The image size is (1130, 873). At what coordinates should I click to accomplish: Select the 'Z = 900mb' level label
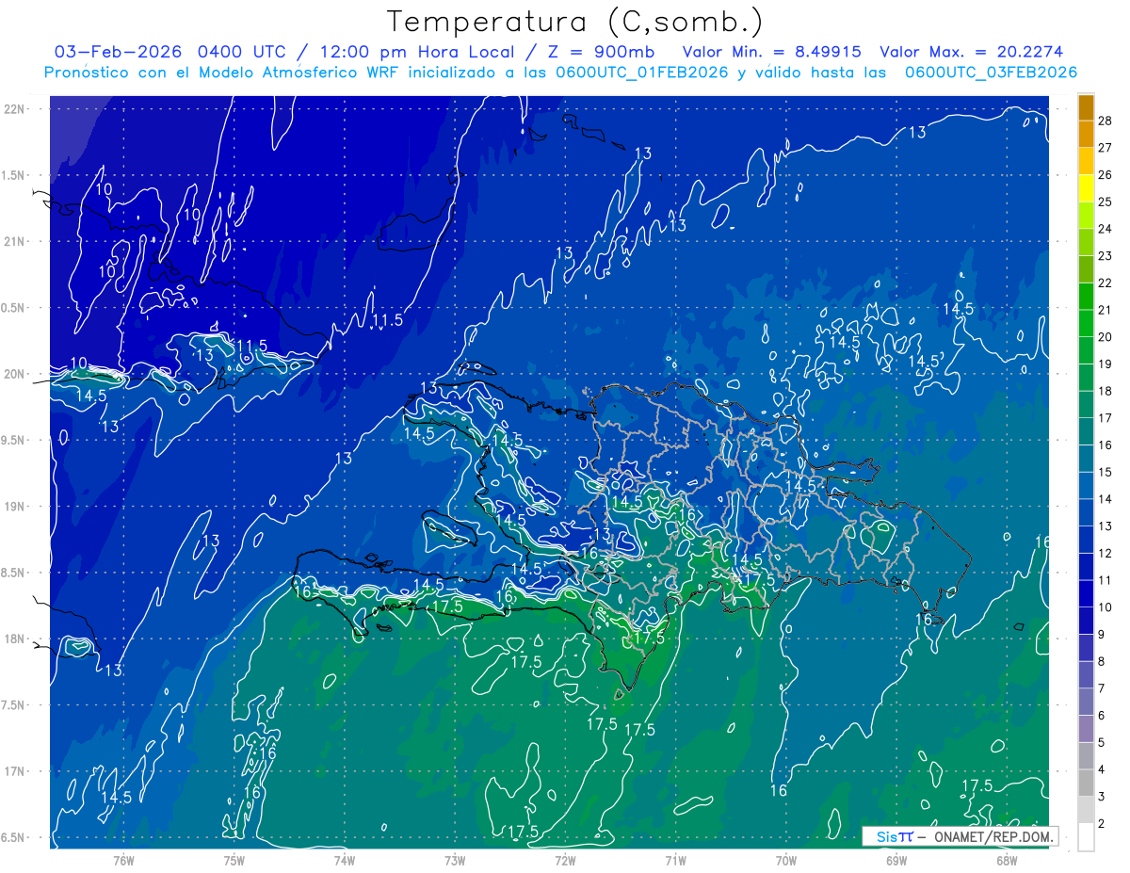point(598,52)
